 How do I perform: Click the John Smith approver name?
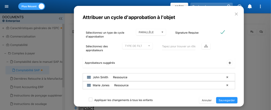(x=101, y=77)
